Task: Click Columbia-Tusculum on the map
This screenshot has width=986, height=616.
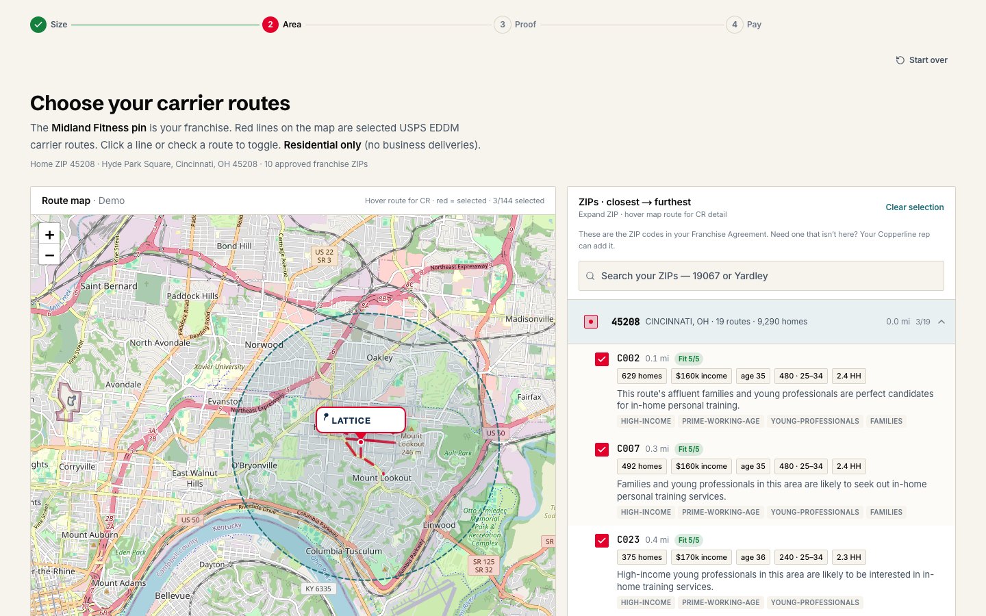Action: (344, 551)
